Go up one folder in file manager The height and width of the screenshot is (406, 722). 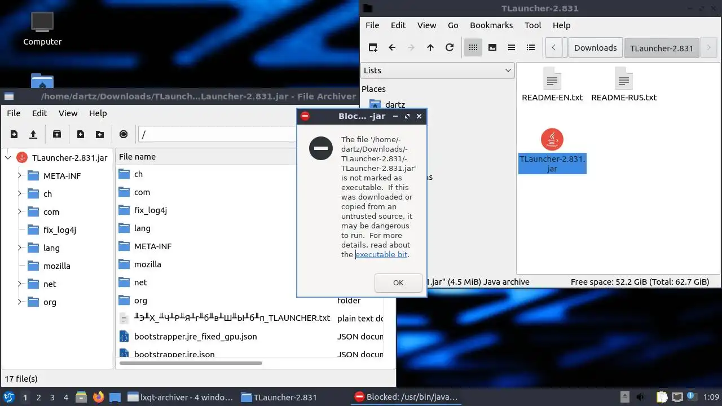(x=430, y=48)
